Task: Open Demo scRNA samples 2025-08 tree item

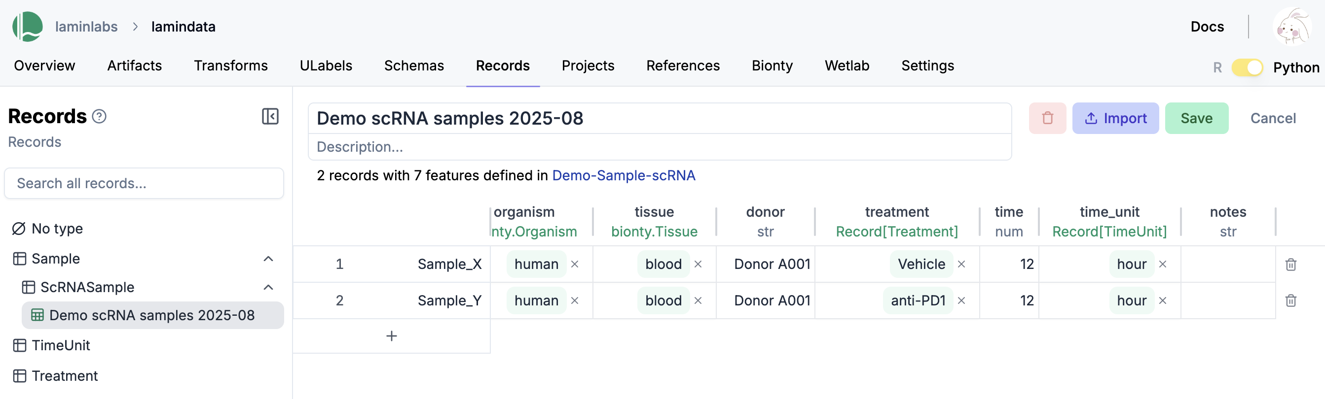Action: (x=152, y=315)
